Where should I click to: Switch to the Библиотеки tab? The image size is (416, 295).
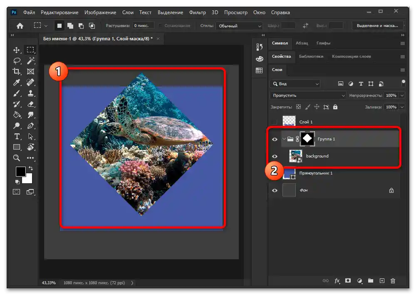point(311,57)
